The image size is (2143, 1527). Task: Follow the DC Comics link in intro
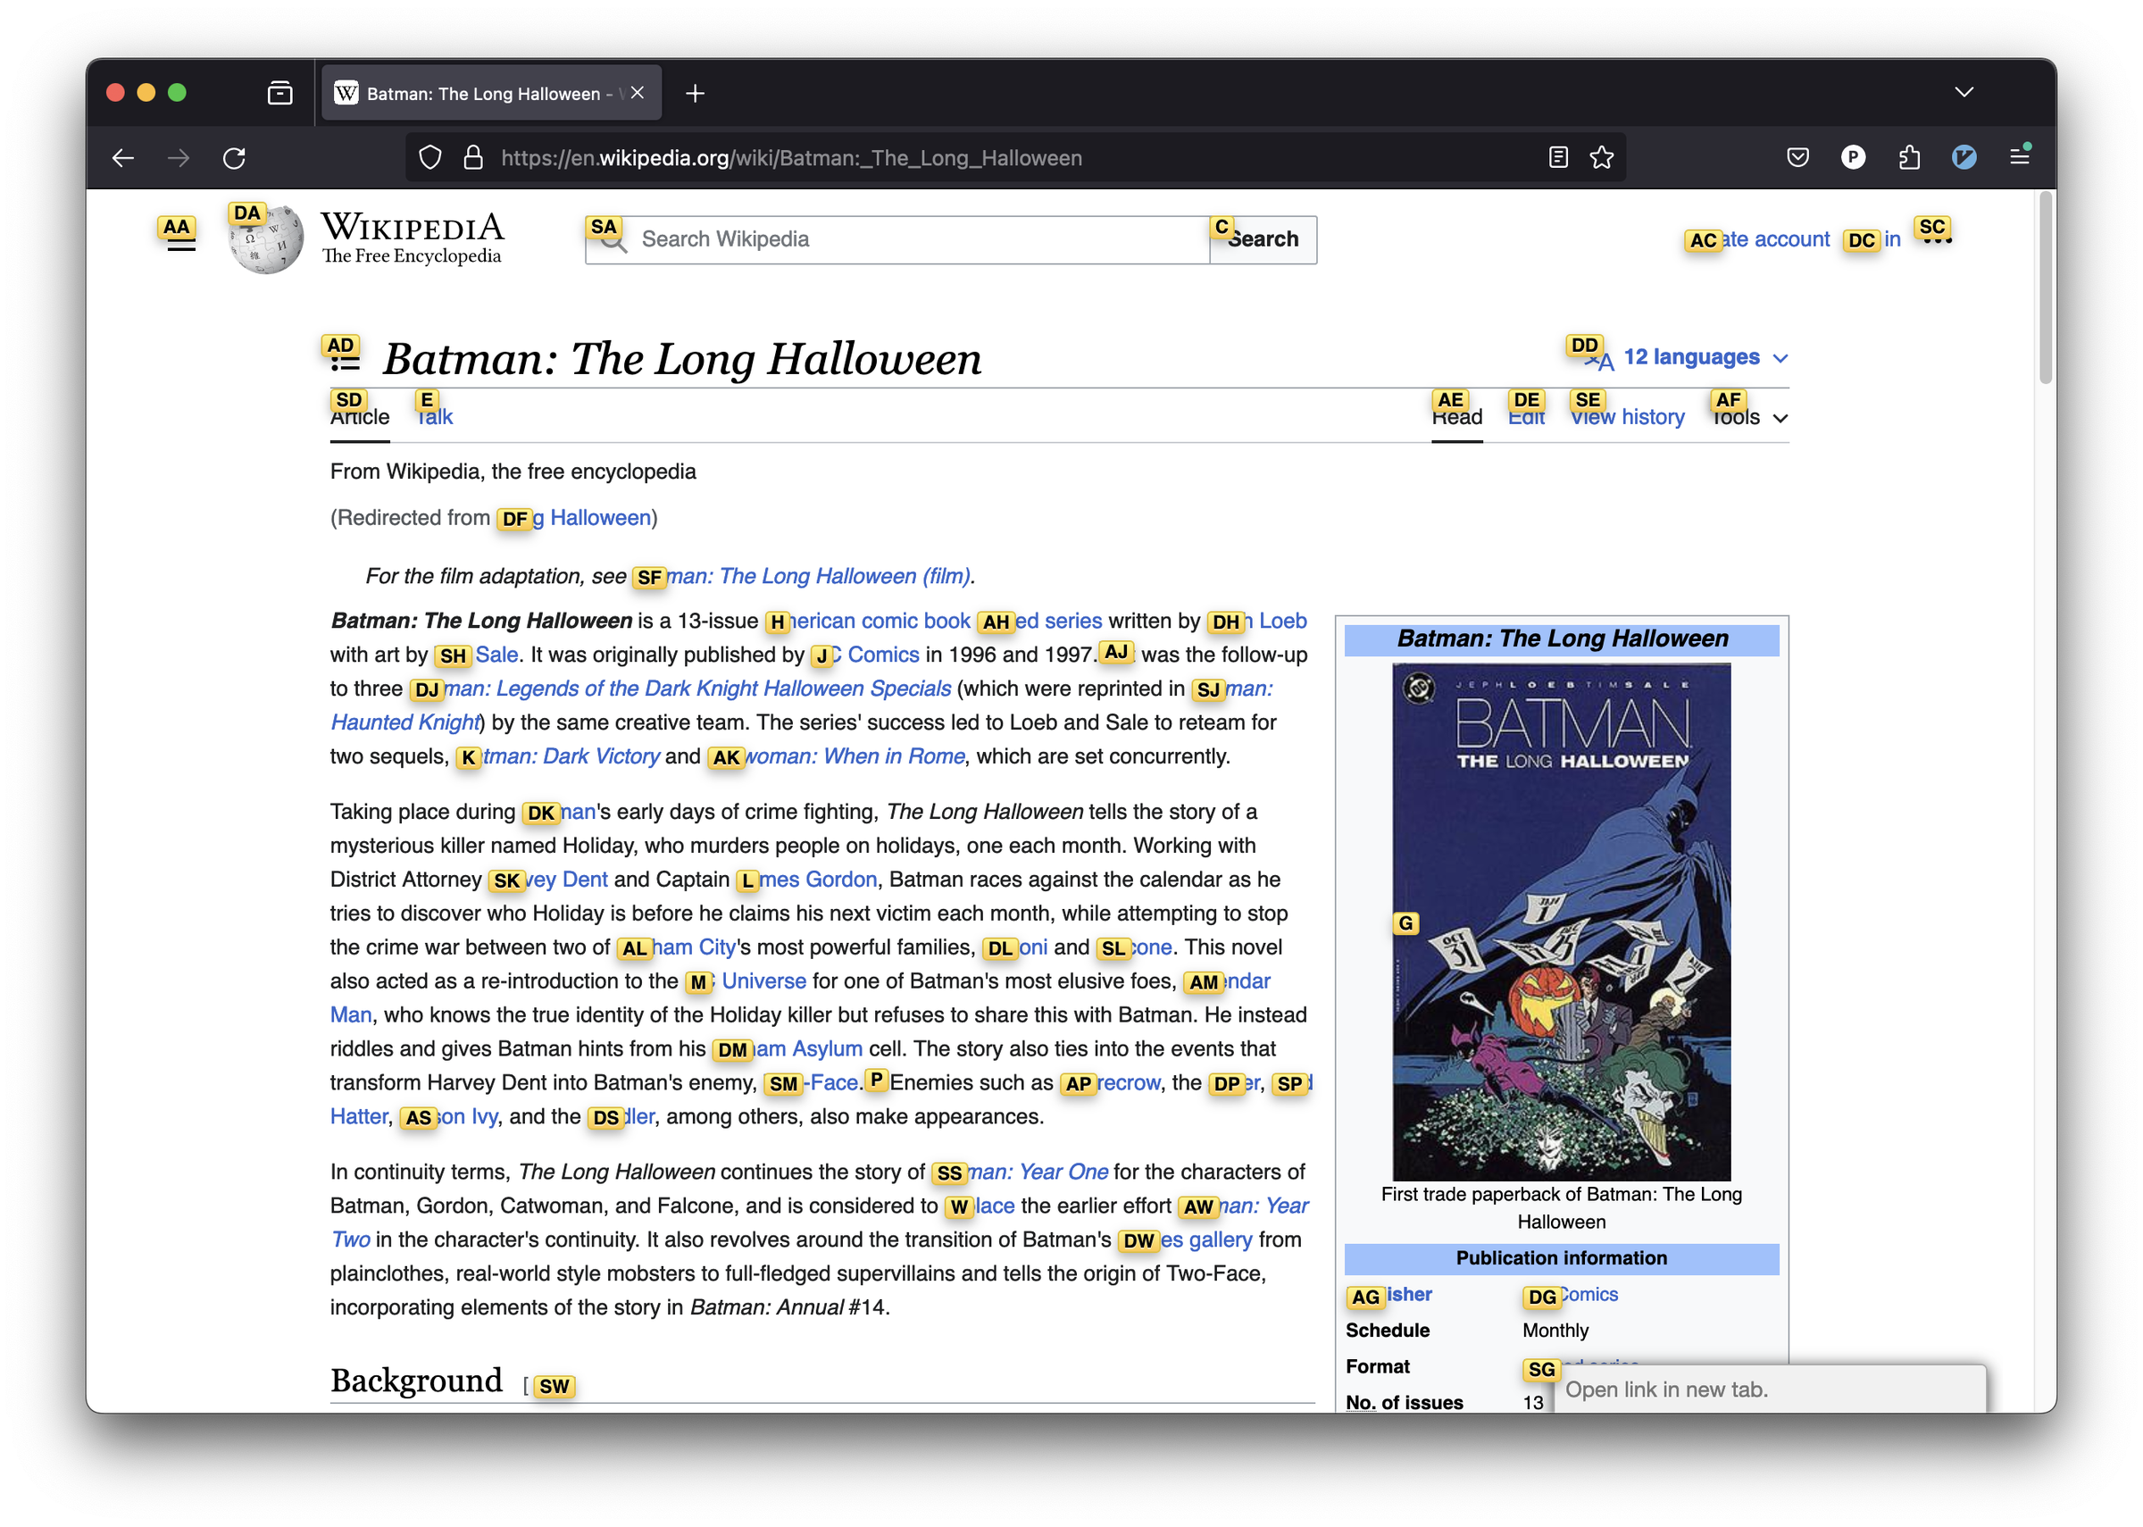865,655
